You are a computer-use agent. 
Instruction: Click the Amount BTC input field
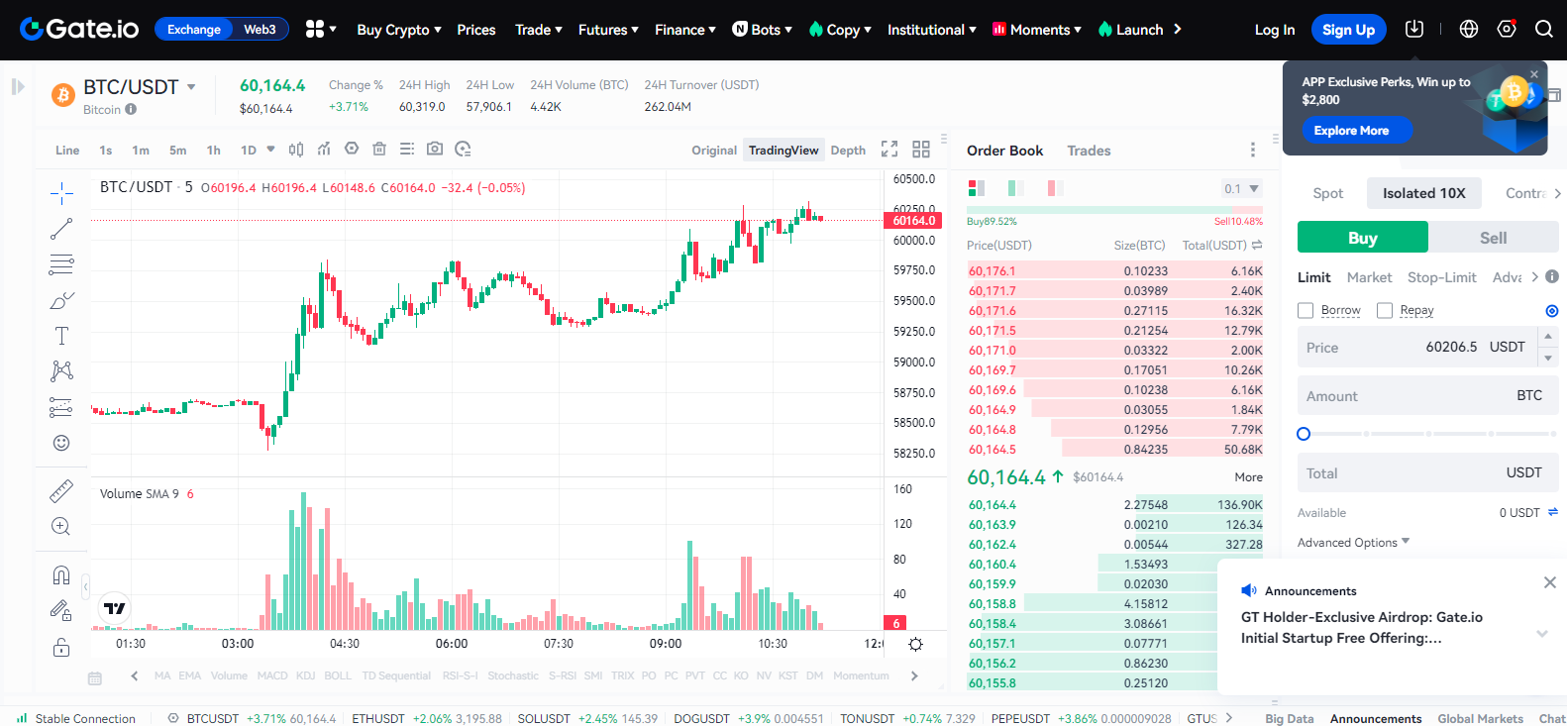[x=1428, y=395]
